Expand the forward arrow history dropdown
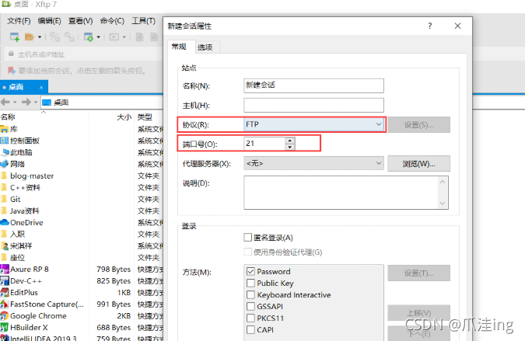The image size is (525, 341). coord(36,103)
